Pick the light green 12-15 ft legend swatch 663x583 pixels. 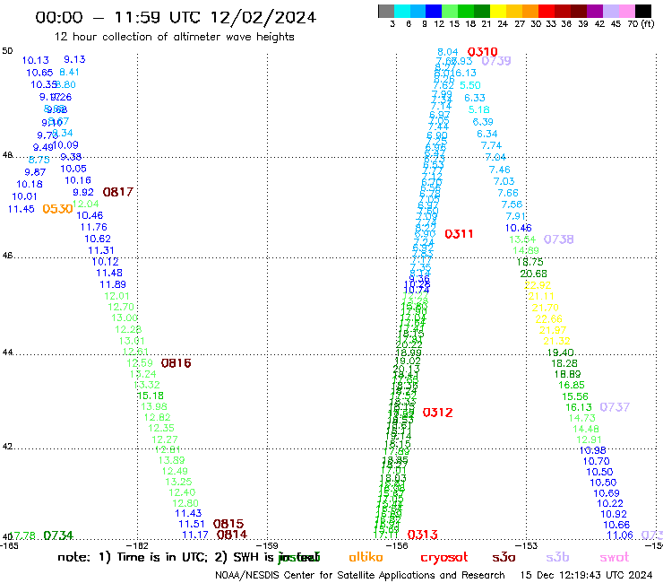pyautogui.click(x=450, y=11)
